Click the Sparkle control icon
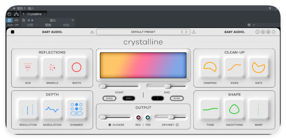 (52, 67)
